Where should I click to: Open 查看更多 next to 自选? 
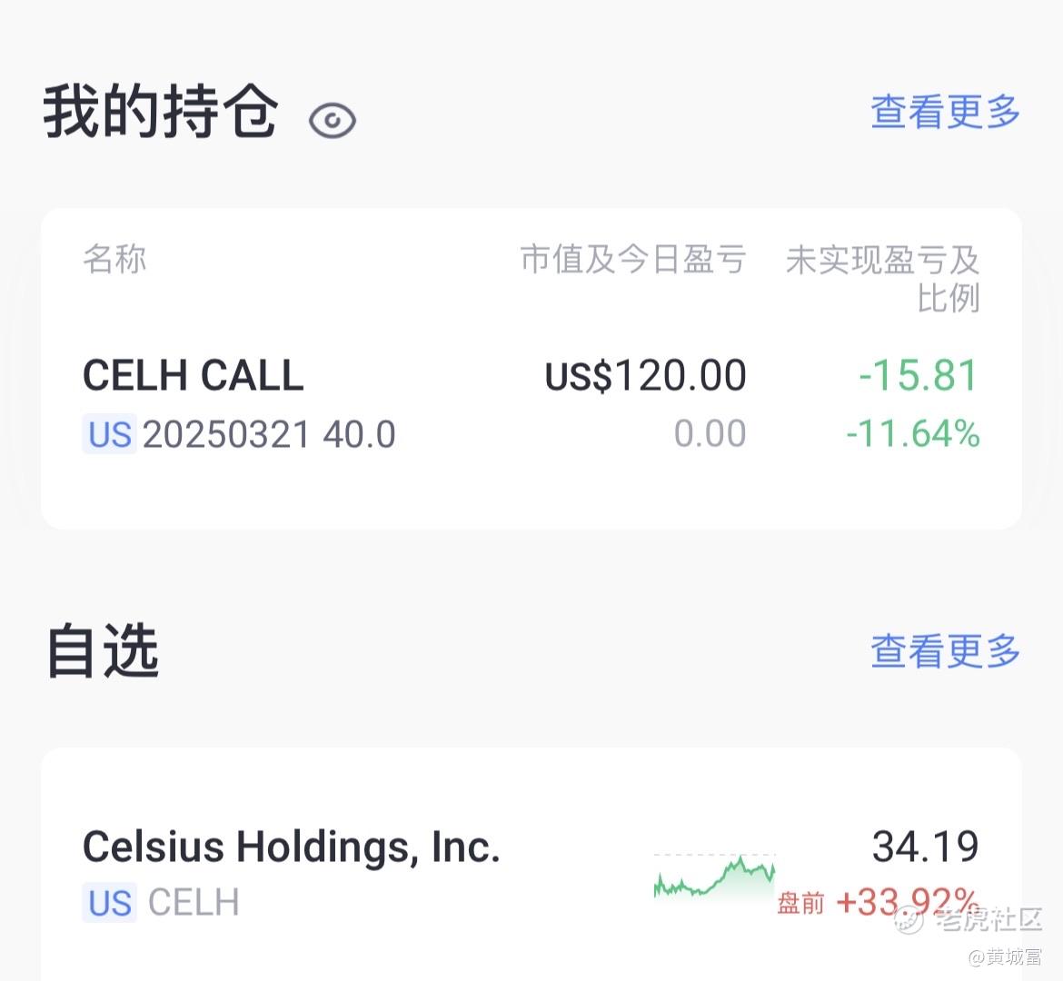pos(945,650)
